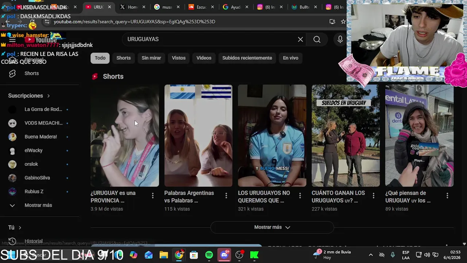Image resolution: width=467 pixels, height=263 pixels.
Task: Click the microphone icon in system tray
Action: tap(393, 255)
